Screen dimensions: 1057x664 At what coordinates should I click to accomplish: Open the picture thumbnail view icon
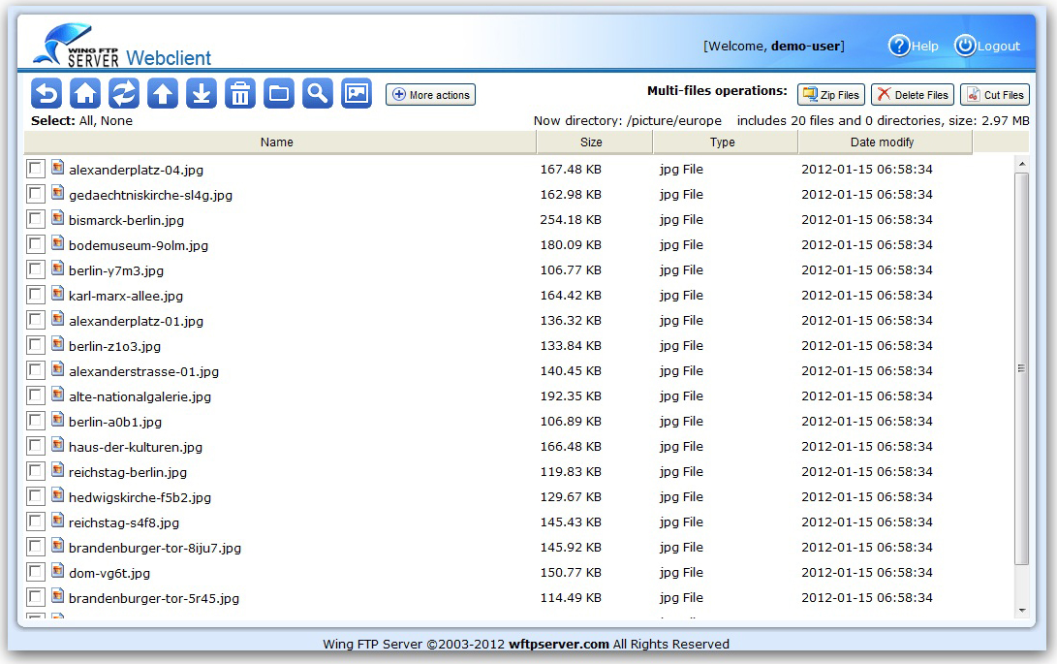(x=357, y=93)
